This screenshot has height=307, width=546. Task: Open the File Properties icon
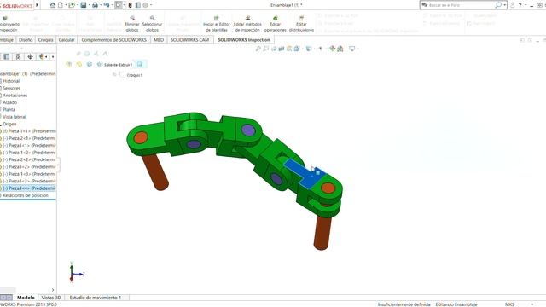(x=138, y=5)
